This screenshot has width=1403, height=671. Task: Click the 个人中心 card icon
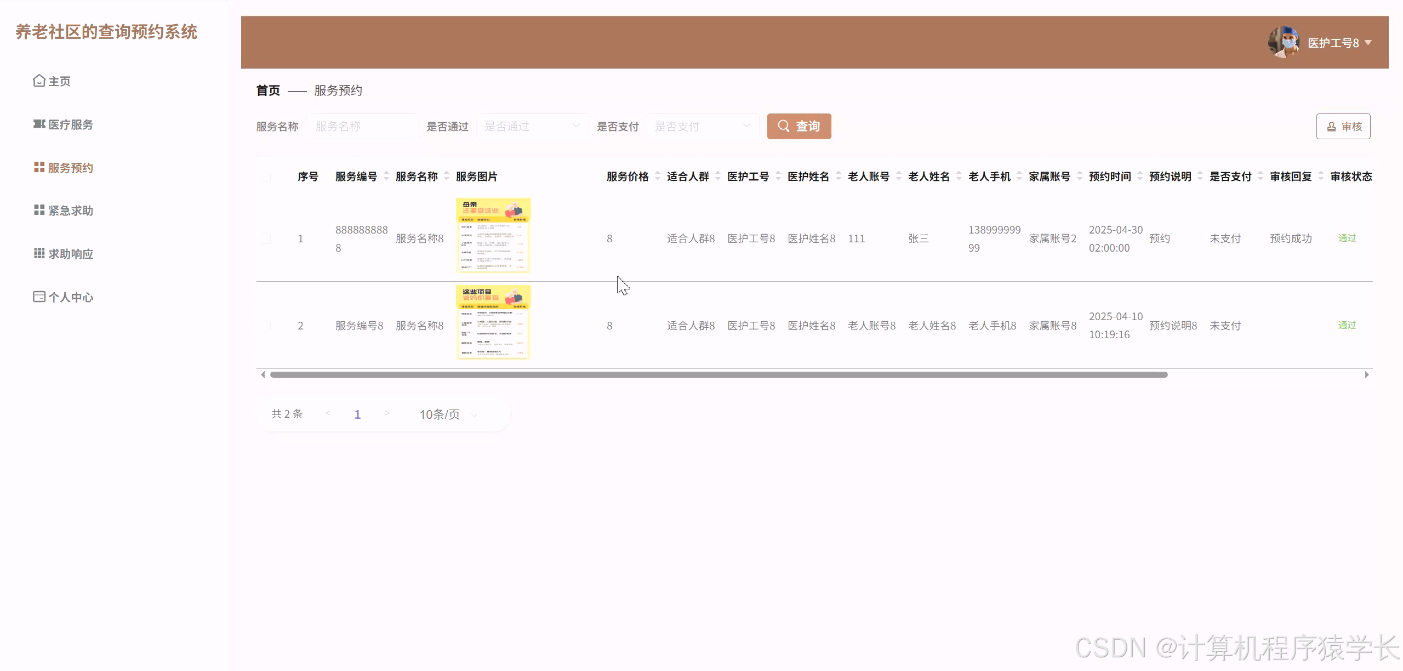[39, 297]
